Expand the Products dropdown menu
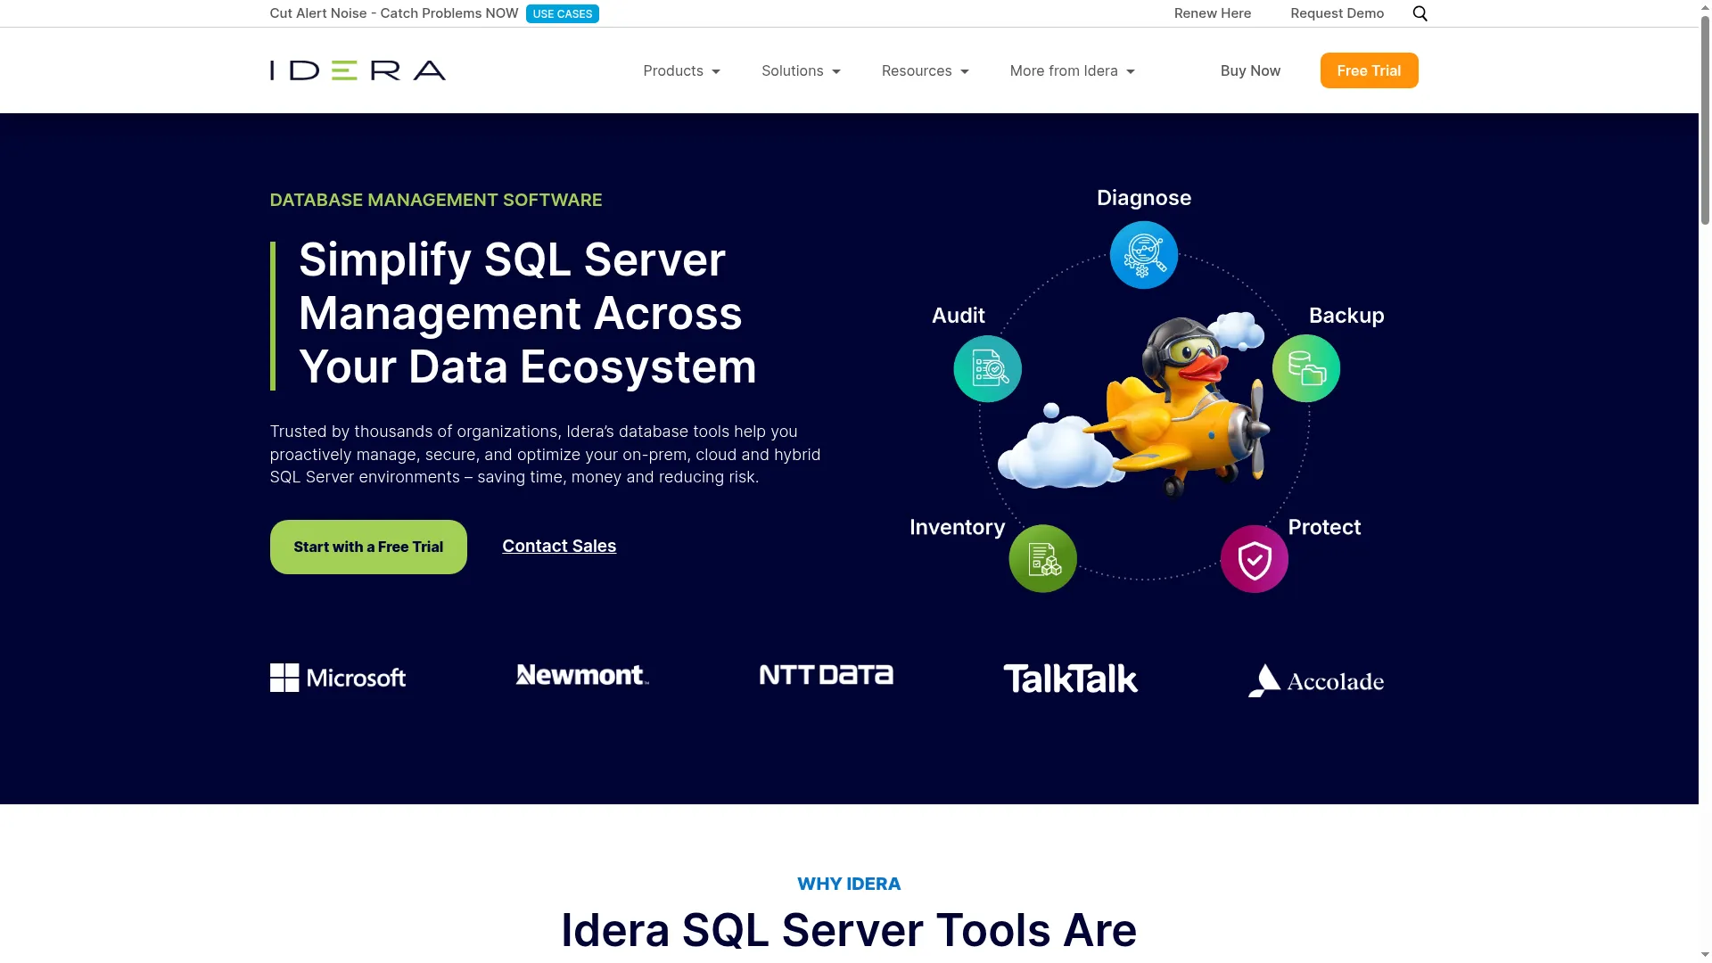 point(681,70)
